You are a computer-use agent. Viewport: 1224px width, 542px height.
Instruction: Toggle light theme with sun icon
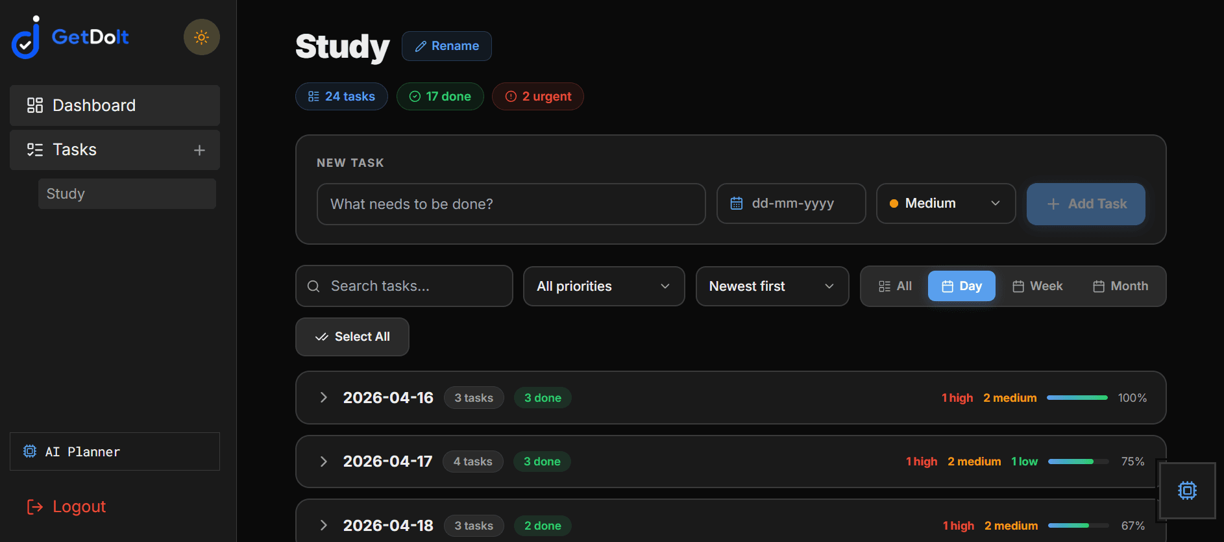[201, 37]
